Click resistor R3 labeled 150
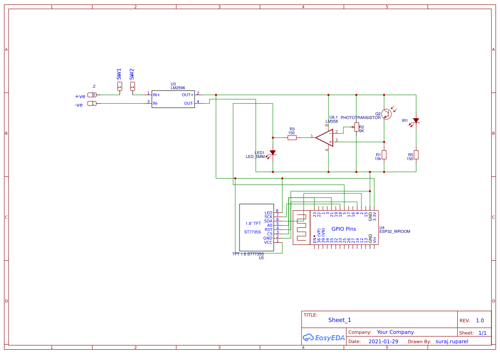Screen dimensions: 500x354 (x=292, y=137)
